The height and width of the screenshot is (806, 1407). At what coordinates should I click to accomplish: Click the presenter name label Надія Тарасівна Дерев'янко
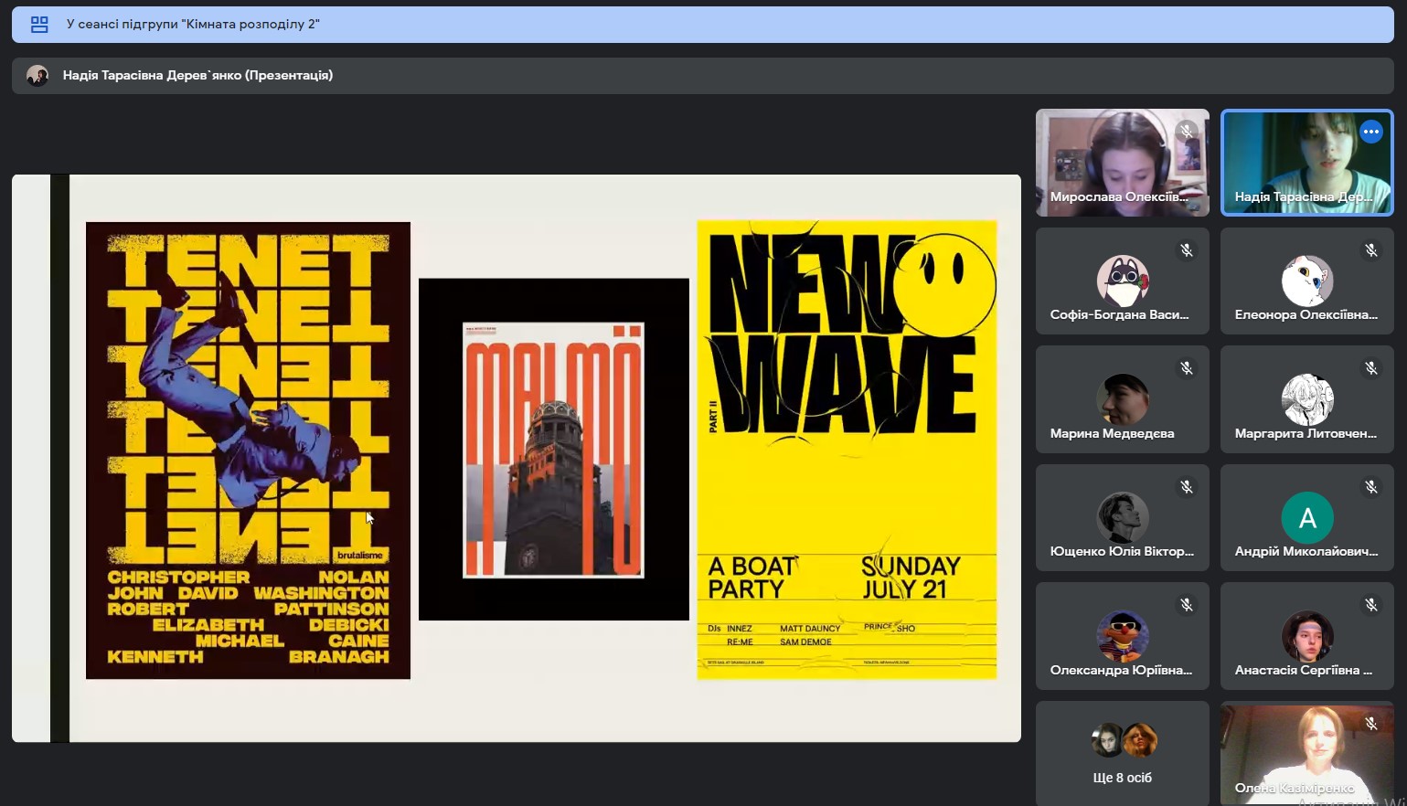(197, 76)
